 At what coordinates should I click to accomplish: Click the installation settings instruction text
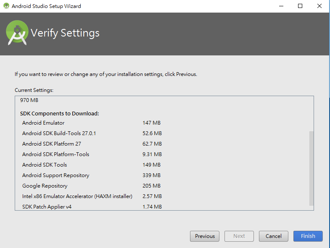click(106, 74)
